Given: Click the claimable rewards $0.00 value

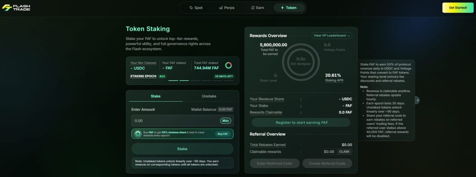Looking at the screenshot, I should pyautogui.click(x=329, y=152).
